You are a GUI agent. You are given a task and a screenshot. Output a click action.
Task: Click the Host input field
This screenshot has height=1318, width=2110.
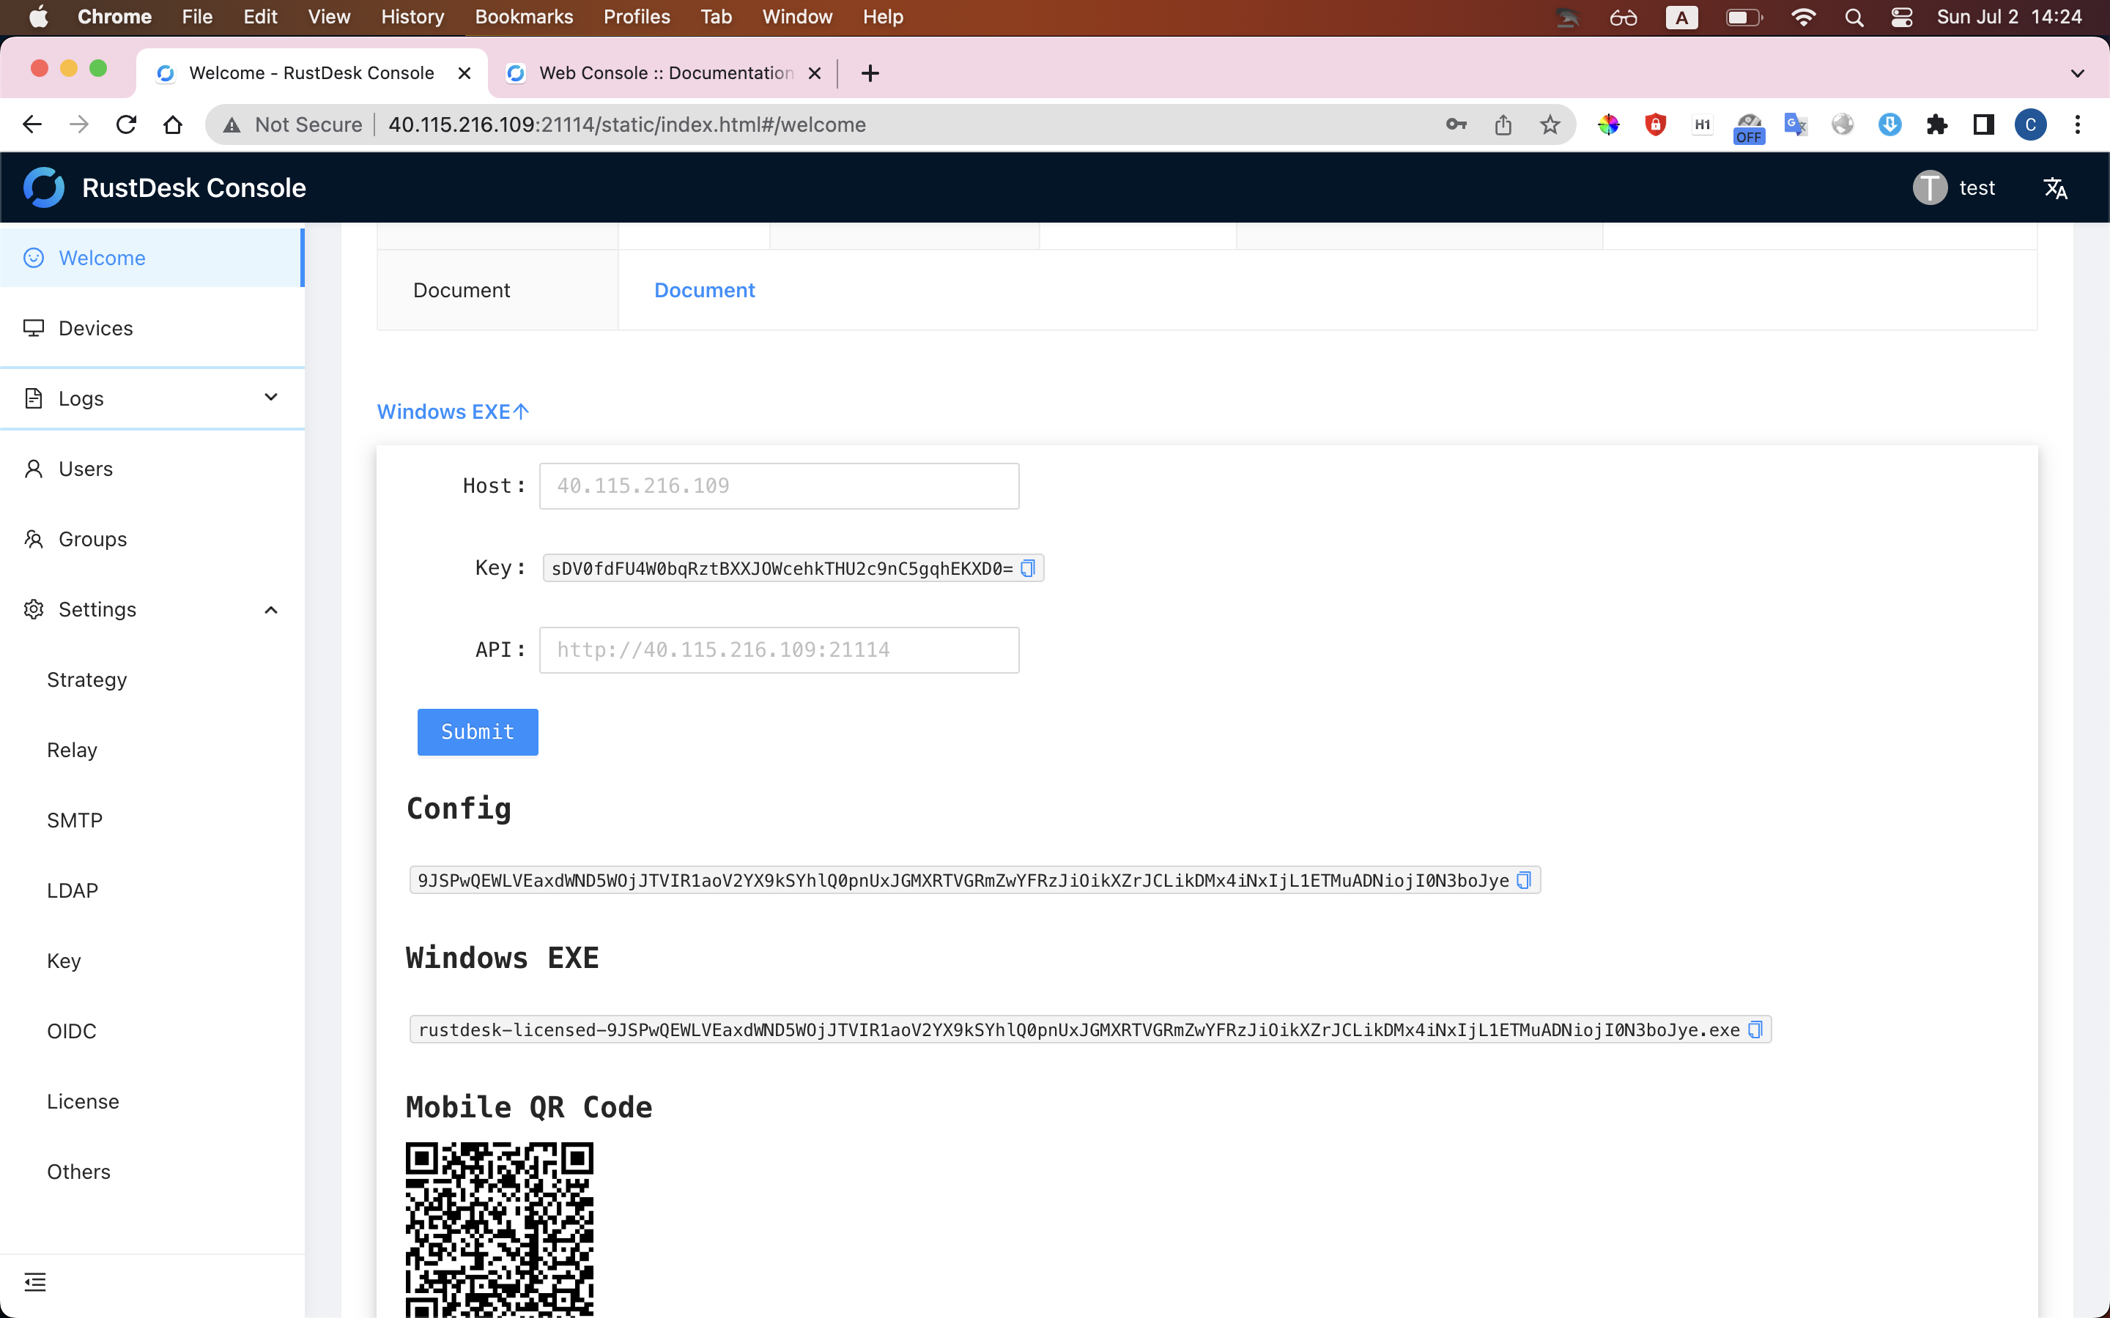pos(779,485)
